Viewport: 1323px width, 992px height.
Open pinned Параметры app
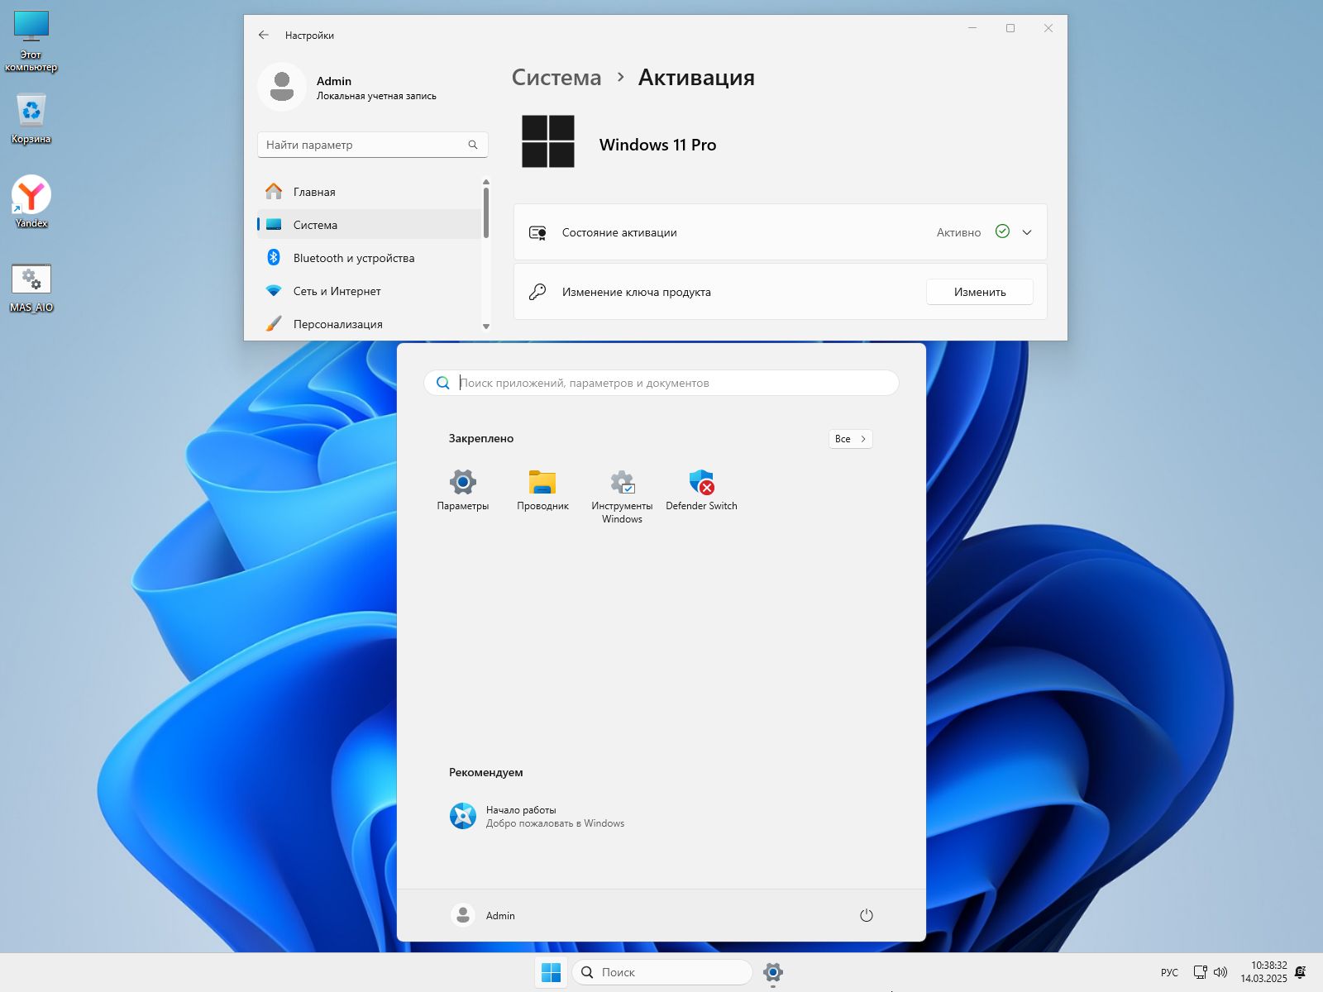463,490
